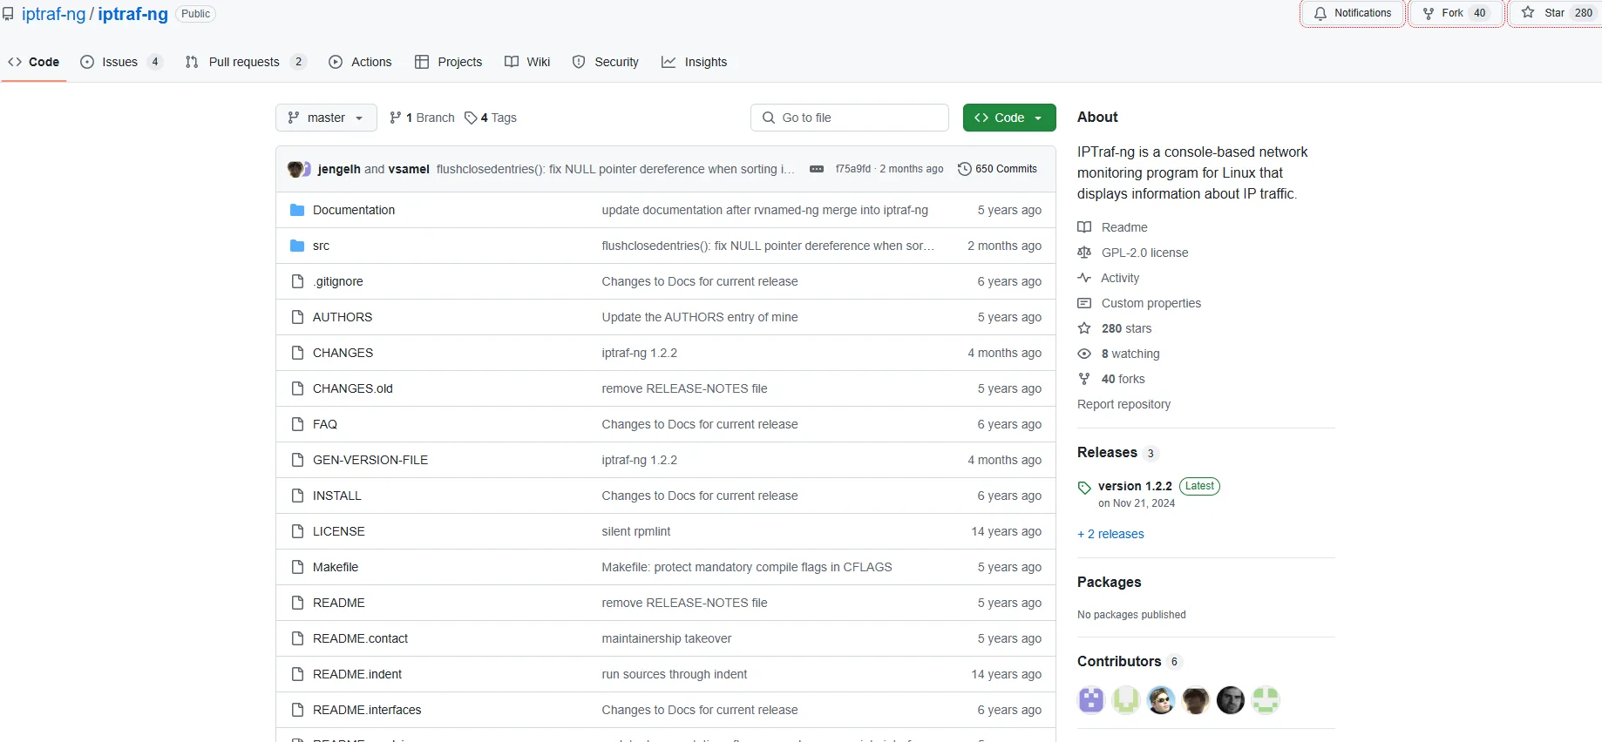The height and width of the screenshot is (742, 1602).
Task: Open the Readme link in About
Action: [1124, 227]
